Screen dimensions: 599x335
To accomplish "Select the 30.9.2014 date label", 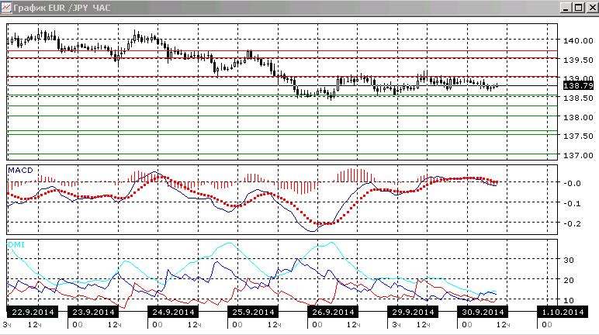I will click(483, 312).
